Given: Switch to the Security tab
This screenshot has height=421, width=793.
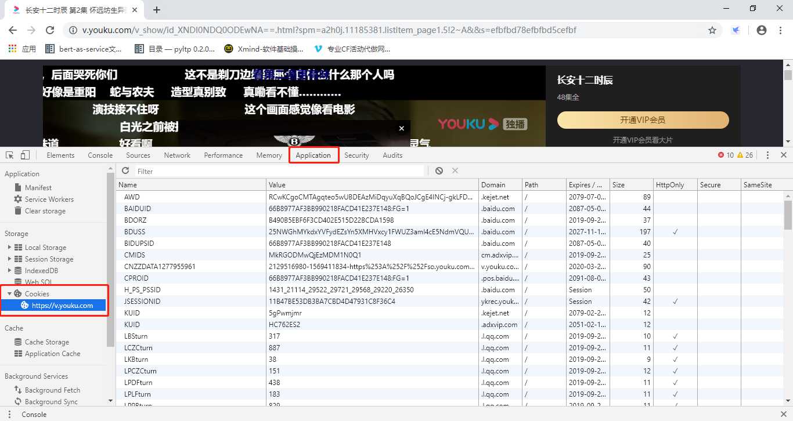Looking at the screenshot, I should [356, 155].
